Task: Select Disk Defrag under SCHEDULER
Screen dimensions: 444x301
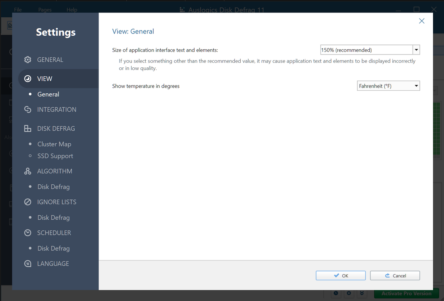Action: tap(54, 248)
